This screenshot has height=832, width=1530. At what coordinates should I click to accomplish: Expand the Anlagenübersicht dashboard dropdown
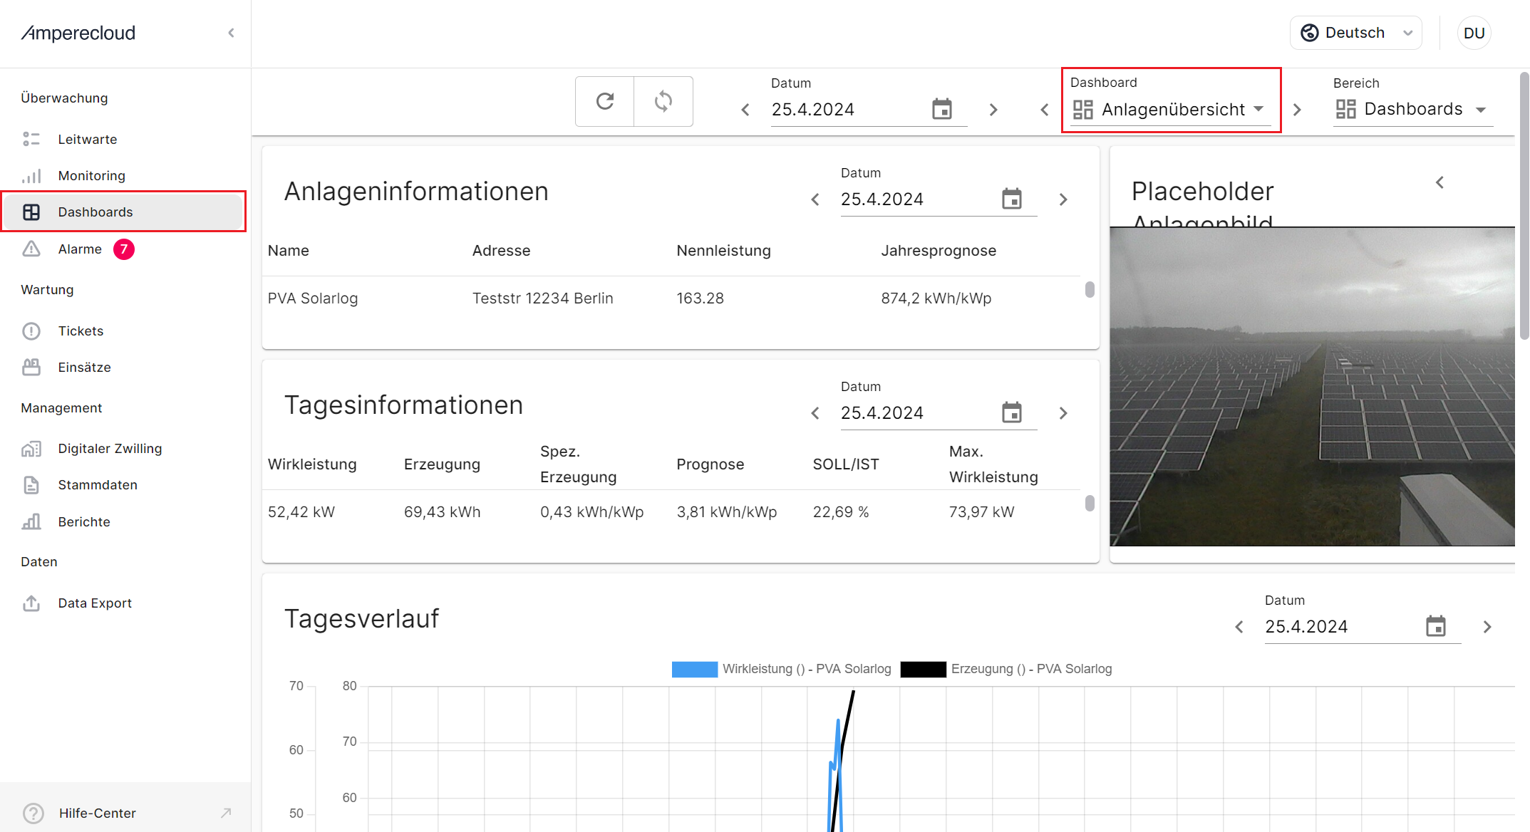(x=1172, y=110)
